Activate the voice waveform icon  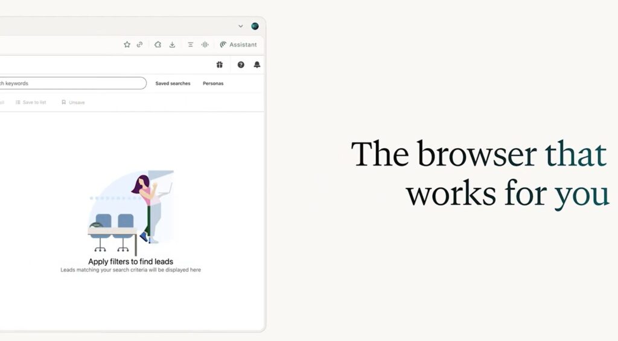[x=205, y=45]
